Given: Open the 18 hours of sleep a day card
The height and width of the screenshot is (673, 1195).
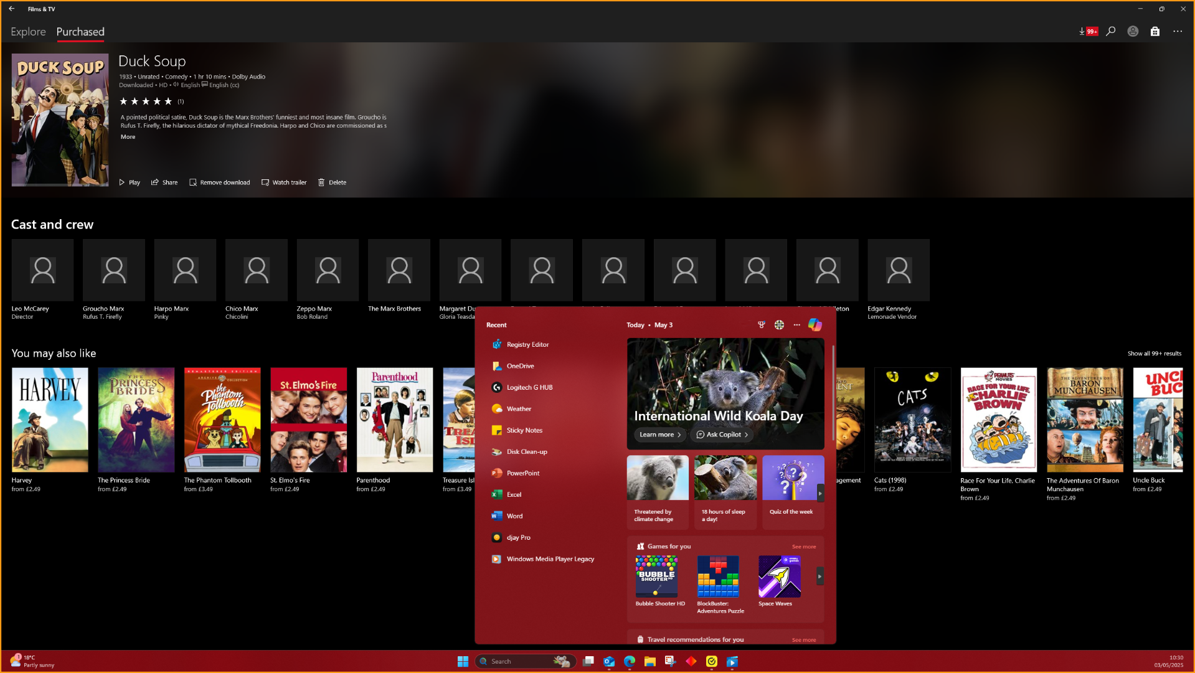Looking at the screenshot, I should 725,492.
